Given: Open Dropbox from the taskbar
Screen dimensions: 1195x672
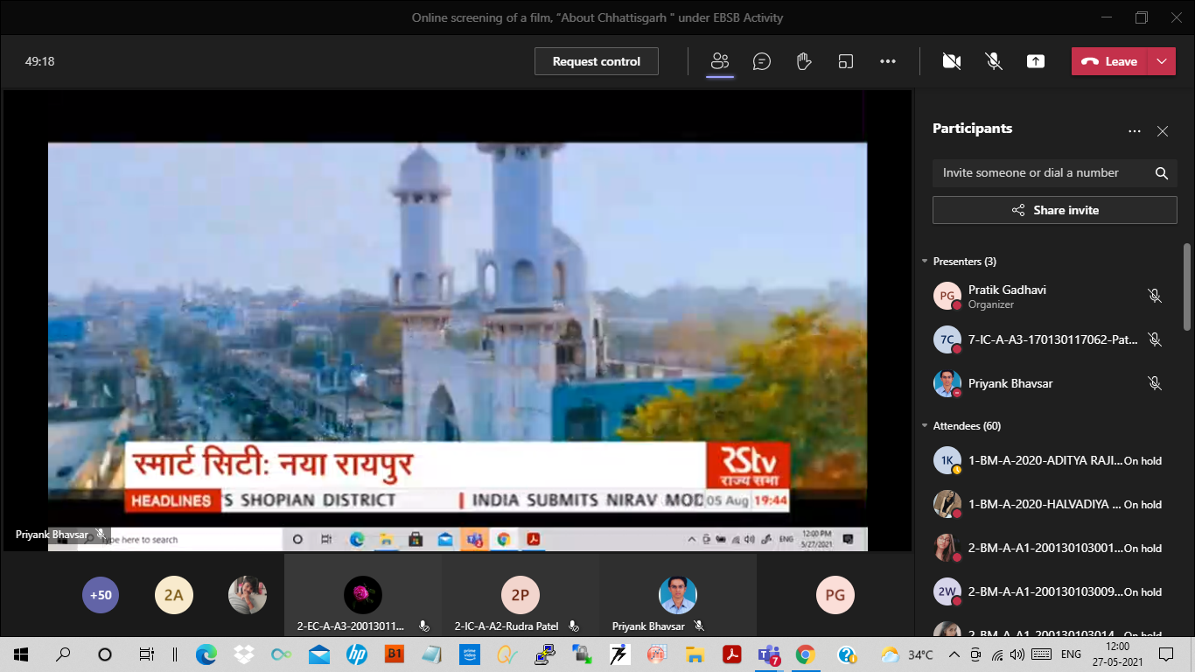Looking at the screenshot, I should pos(244,654).
